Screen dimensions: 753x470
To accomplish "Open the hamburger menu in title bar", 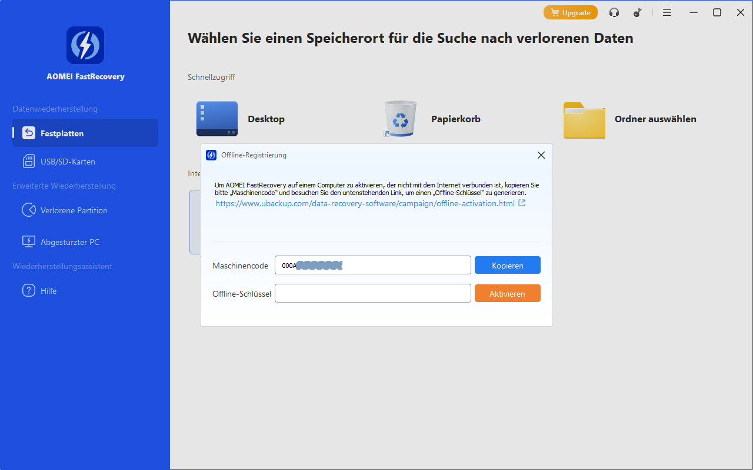I will pos(667,12).
